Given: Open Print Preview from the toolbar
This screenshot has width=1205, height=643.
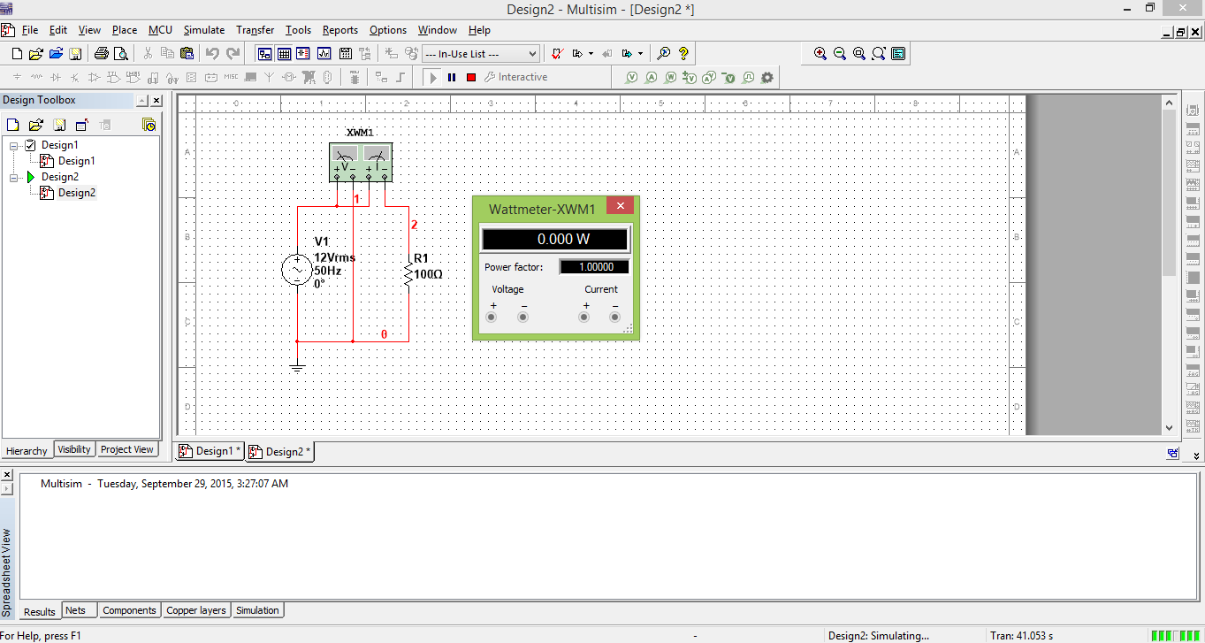Looking at the screenshot, I should (121, 54).
